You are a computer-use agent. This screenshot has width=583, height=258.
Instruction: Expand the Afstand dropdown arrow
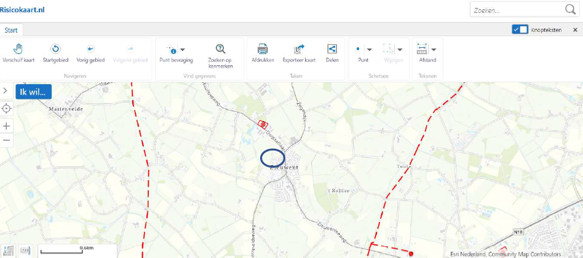click(434, 49)
